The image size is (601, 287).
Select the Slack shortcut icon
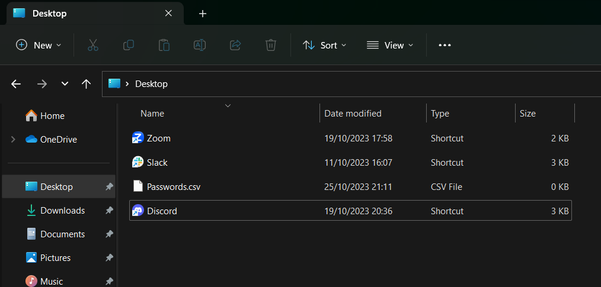[x=138, y=162]
